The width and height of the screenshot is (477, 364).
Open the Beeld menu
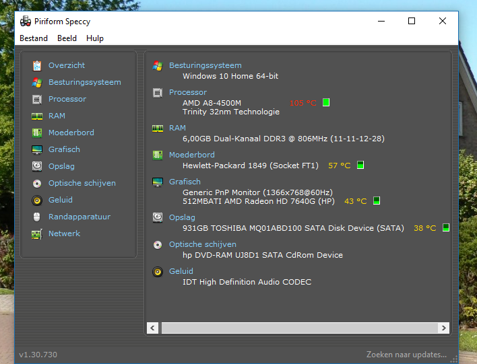[x=67, y=38]
